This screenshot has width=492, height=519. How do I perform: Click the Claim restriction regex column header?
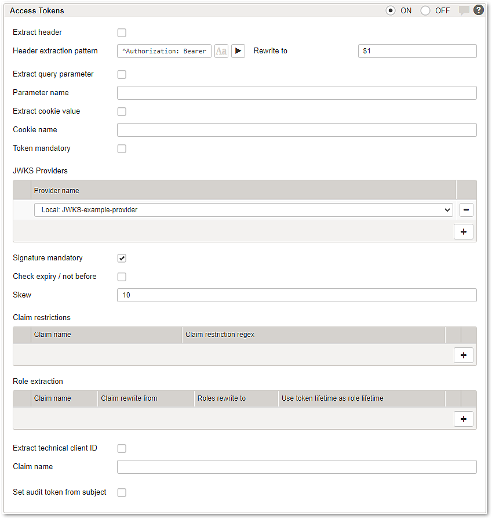tap(314, 334)
